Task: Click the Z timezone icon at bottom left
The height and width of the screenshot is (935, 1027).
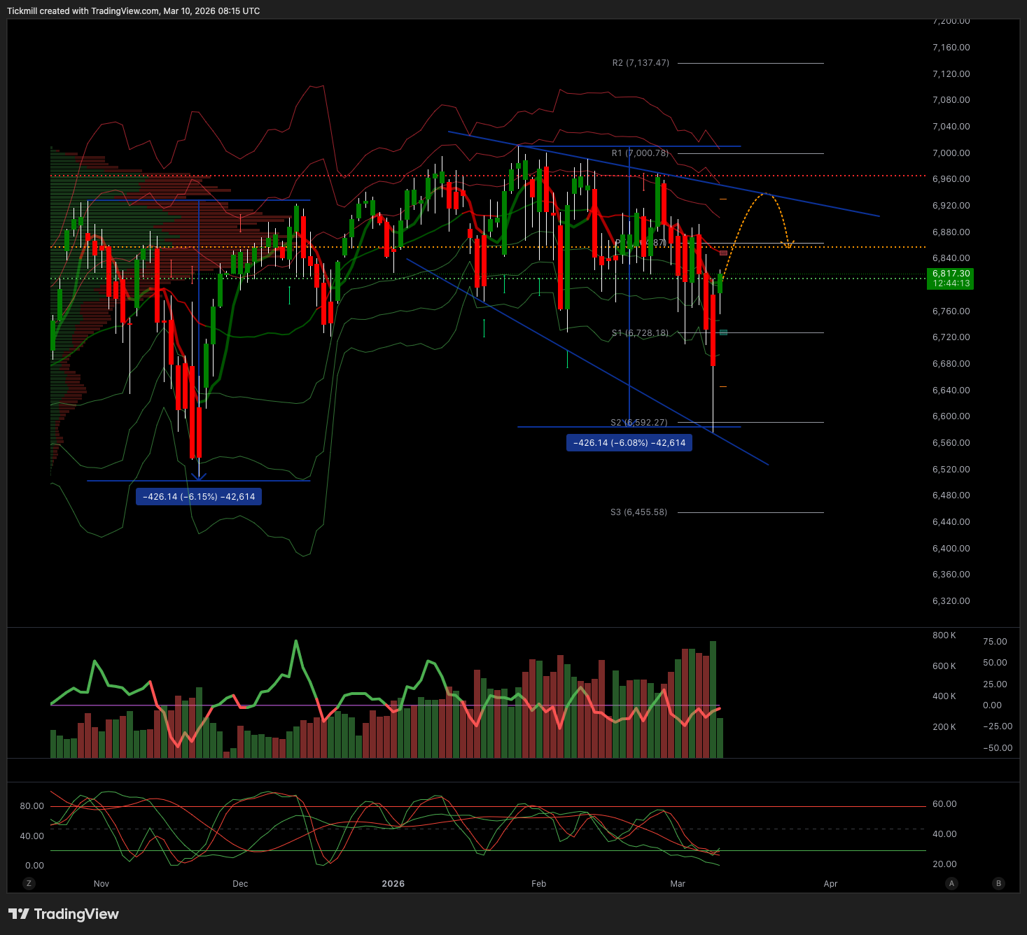Action: (29, 883)
